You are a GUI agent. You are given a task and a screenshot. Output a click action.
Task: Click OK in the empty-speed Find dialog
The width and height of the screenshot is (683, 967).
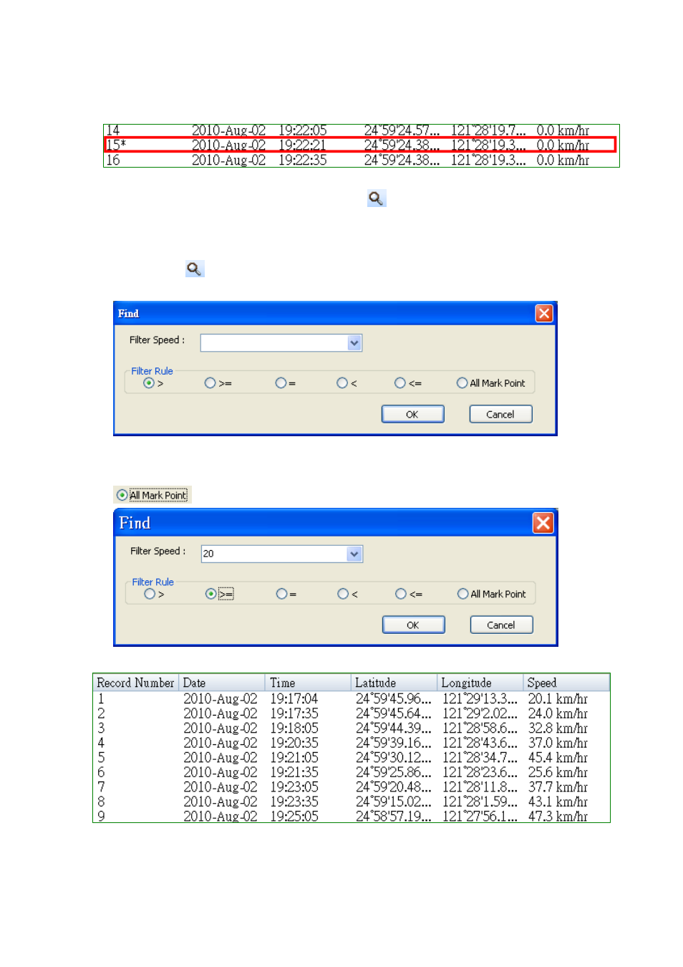coord(412,414)
